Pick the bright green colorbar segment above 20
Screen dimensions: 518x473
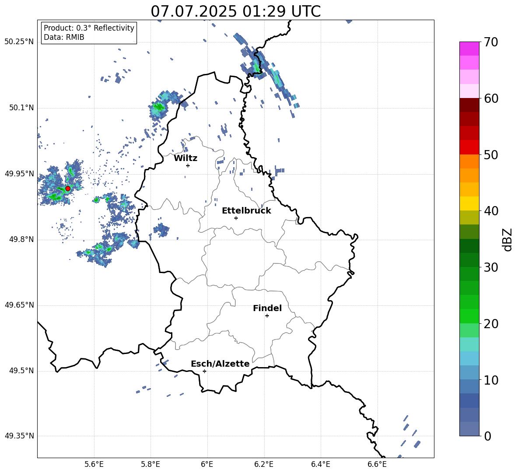coord(469,316)
